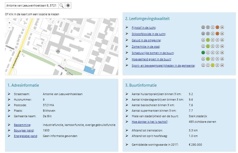The width and height of the screenshot is (238, 153).
Task: Click the arrow bullet before Bestemming
Action: click(x=9, y=125)
